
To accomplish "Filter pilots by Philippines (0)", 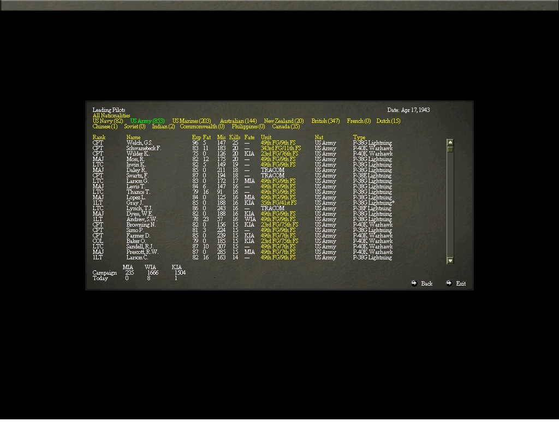I will (x=248, y=126).
